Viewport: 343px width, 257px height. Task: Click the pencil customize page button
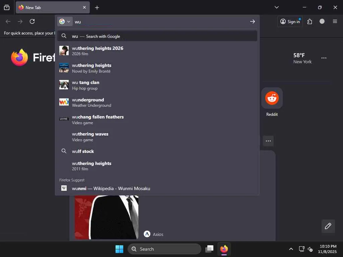(x=328, y=226)
